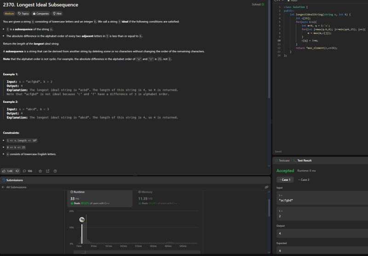This screenshot has height=256, width=368.
Task: Click the 33 ms runtime value
Action: [75, 199]
